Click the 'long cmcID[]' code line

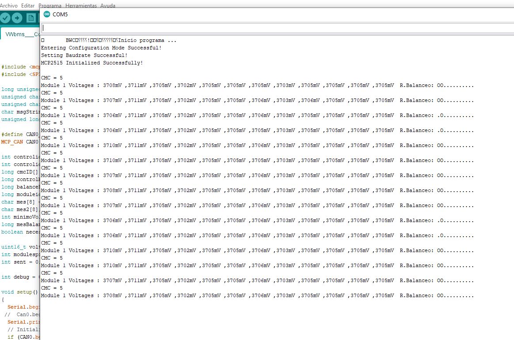click(20, 172)
